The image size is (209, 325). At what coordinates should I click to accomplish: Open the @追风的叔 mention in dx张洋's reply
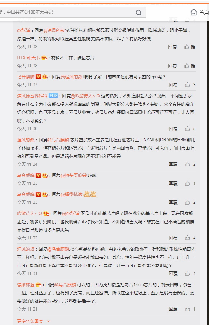pos(54,31)
